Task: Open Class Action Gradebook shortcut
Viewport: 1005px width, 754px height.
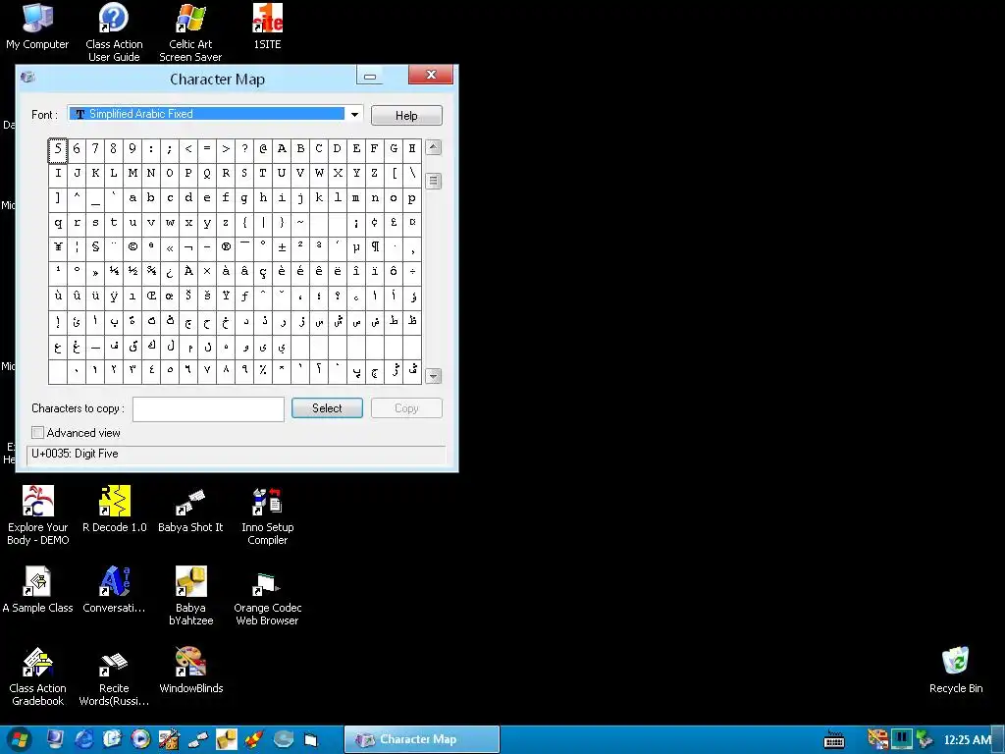Action: point(37,675)
